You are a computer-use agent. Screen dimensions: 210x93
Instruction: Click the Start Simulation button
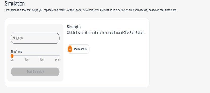tap(35, 72)
